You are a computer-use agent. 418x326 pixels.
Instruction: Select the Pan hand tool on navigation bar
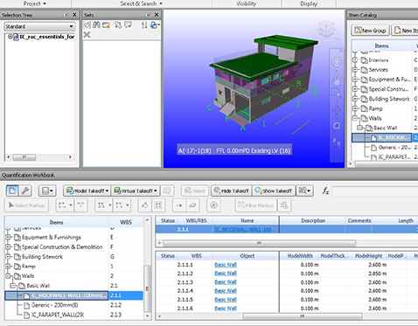click(337, 80)
